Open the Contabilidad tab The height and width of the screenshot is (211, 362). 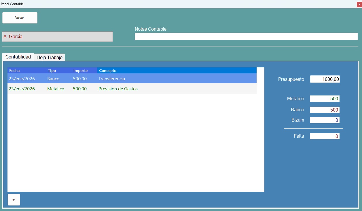click(18, 57)
